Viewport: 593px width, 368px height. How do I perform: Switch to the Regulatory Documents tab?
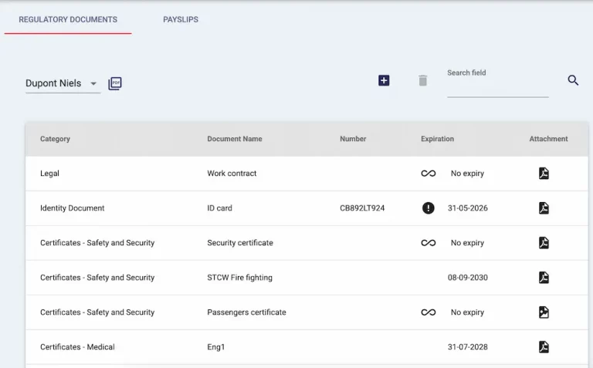68,19
